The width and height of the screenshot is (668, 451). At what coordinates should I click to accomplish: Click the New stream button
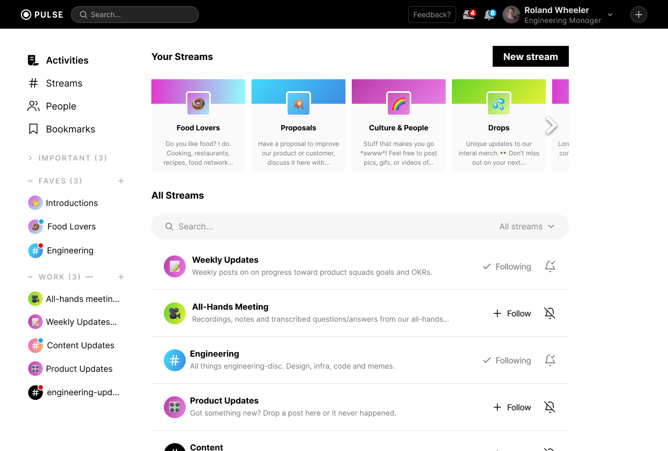[x=530, y=56]
